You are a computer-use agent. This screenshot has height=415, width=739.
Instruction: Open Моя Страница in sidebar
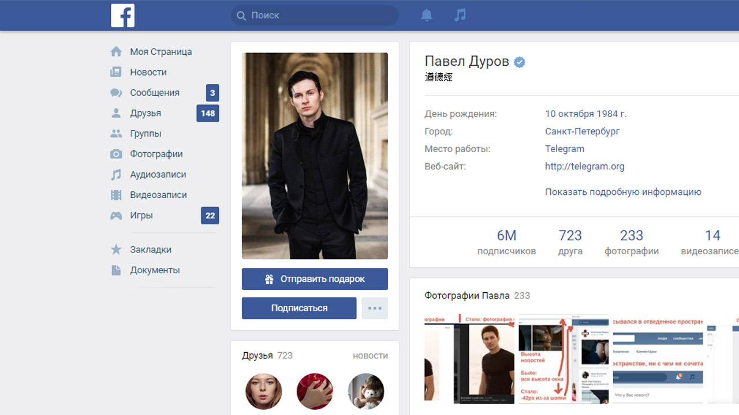pyautogui.click(x=161, y=52)
